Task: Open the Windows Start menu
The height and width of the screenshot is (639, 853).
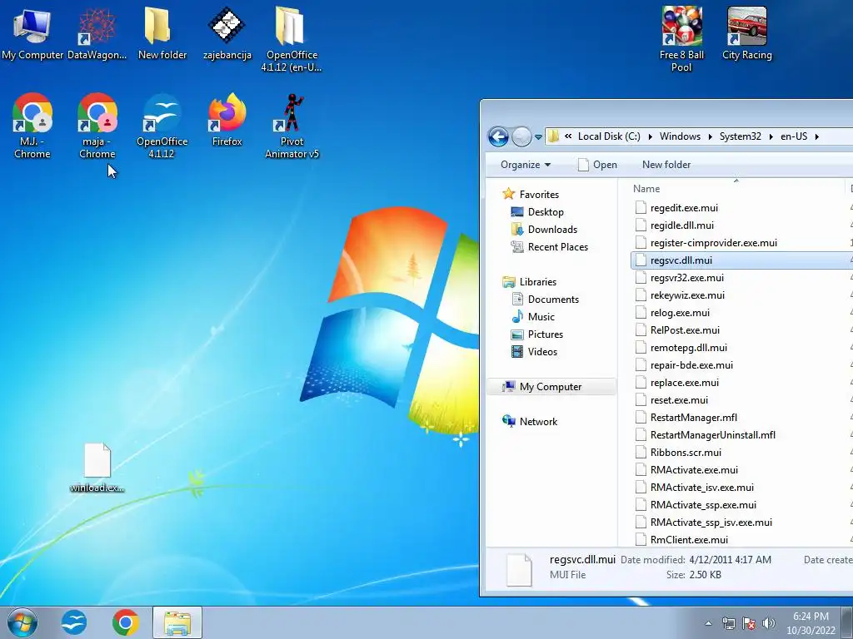Action: tap(22, 622)
